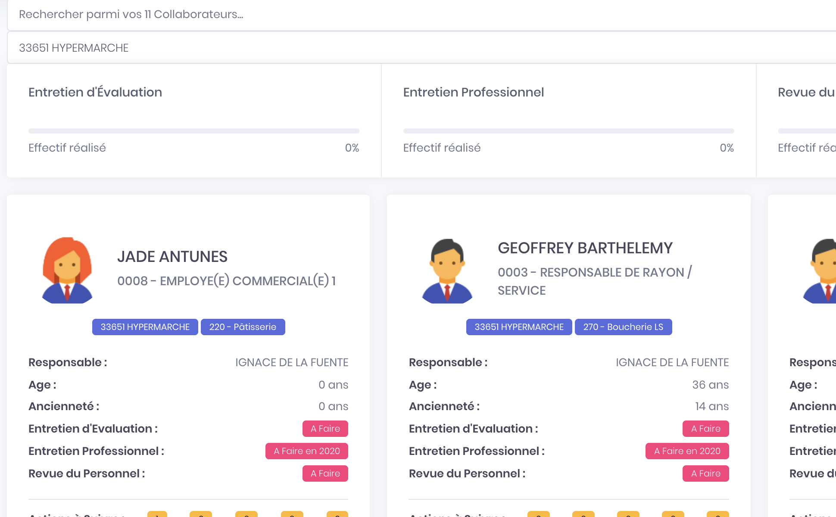Screen dimensions: 836x517
Task: Click the 220 - Pâtisserie department tag
Action: 243,327
